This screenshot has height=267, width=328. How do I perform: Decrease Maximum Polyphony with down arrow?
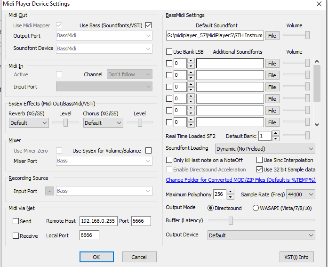(230, 197)
